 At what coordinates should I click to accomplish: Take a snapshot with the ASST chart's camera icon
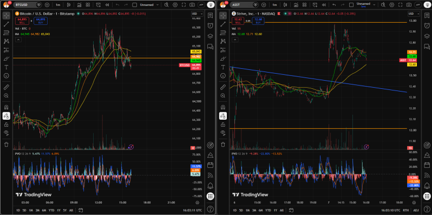point(409,5)
